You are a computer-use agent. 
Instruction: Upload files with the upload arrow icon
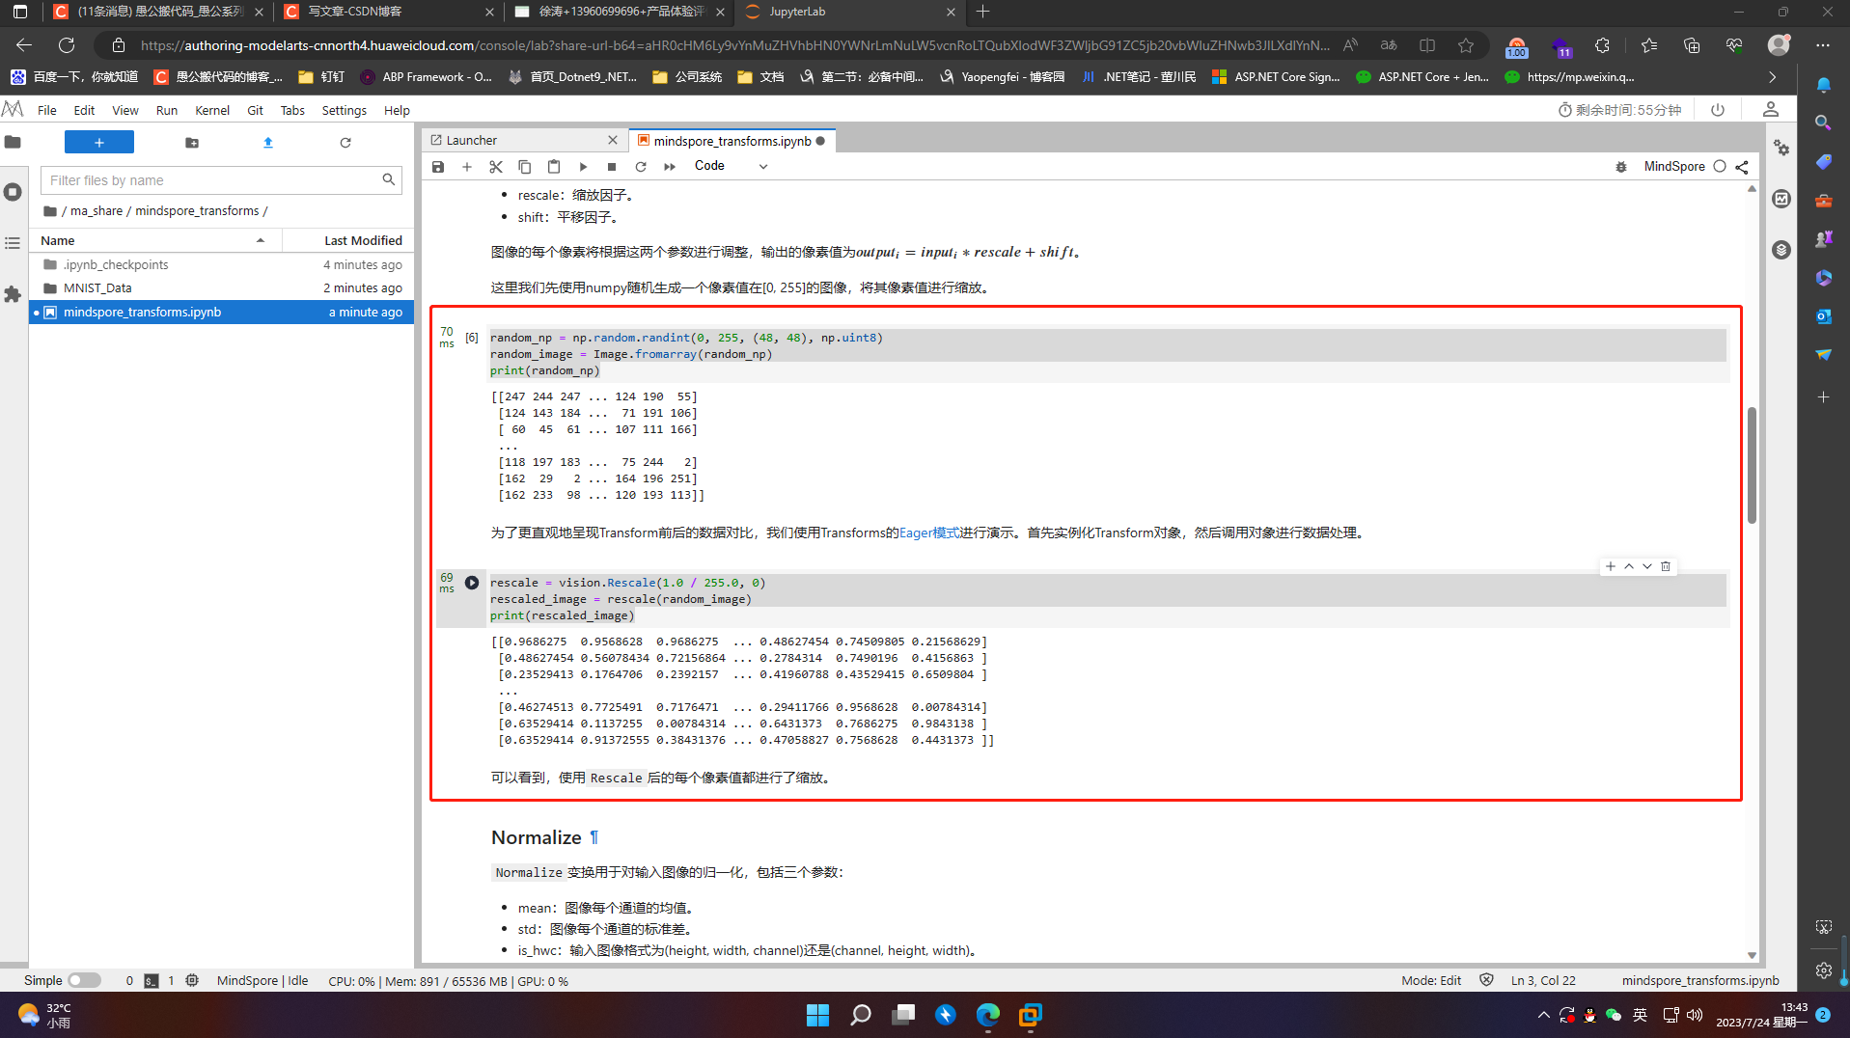[x=268, y=142]
